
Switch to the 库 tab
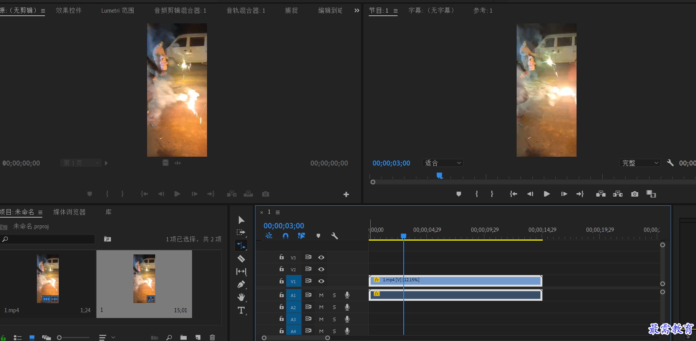coord(109,212)
